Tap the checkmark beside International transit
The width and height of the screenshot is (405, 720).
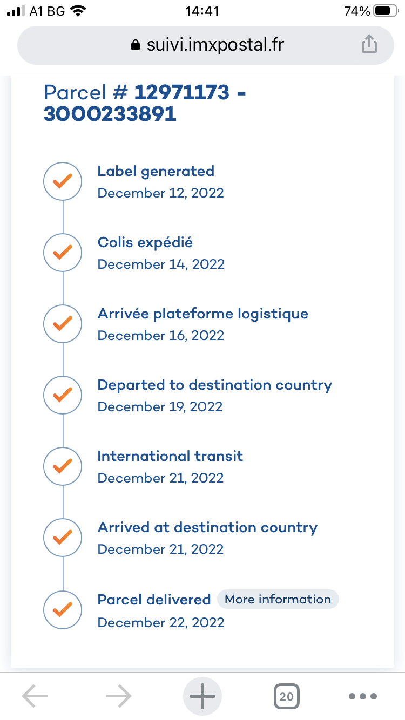pos(63,466)
